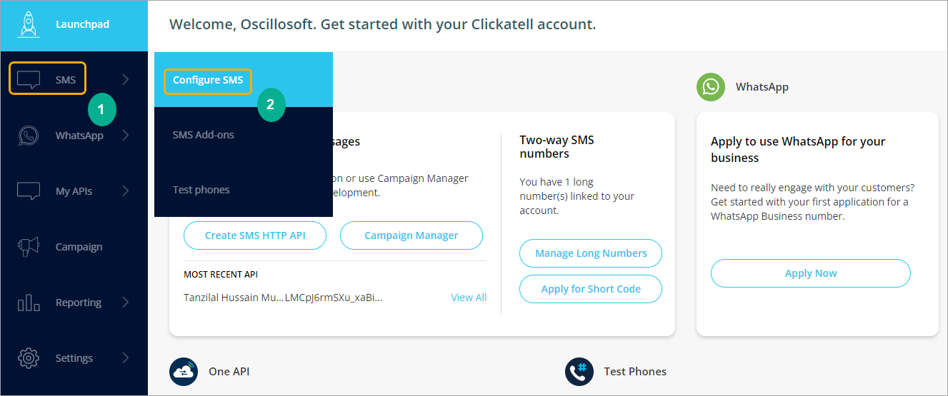Viewport: 948px width, 396px height.
Task: Open the WhatsApp icon in sidebar
Action: click(29, 136)
